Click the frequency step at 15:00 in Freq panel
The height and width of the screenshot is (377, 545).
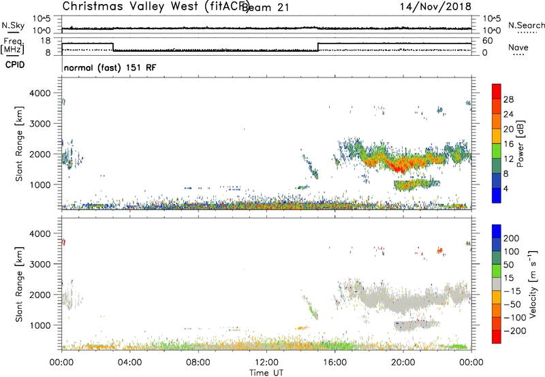click(317, 47)
